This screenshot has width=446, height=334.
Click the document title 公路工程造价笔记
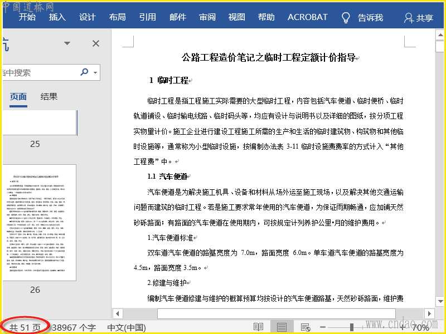(x=269, y=57)
